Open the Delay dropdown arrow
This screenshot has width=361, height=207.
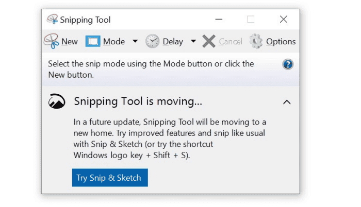[193, 41]
